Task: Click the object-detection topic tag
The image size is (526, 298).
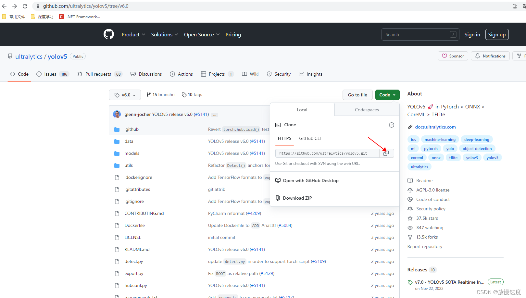Action: 477,149
